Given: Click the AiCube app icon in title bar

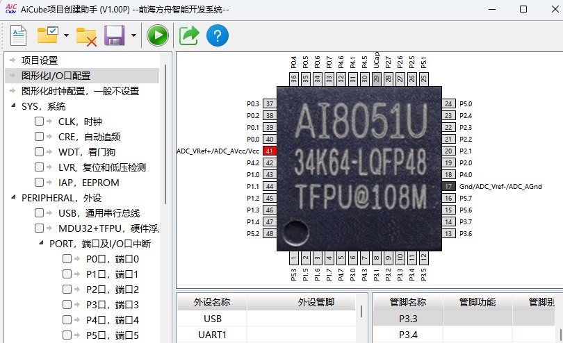Looking at the screenshot, I should [11, 9].
